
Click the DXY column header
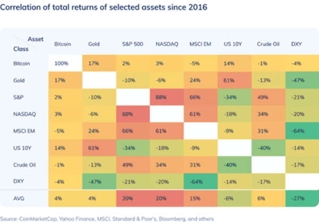[296, 44]
